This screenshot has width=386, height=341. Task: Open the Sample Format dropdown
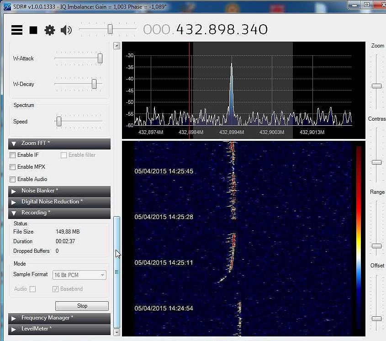coord(79,275)
